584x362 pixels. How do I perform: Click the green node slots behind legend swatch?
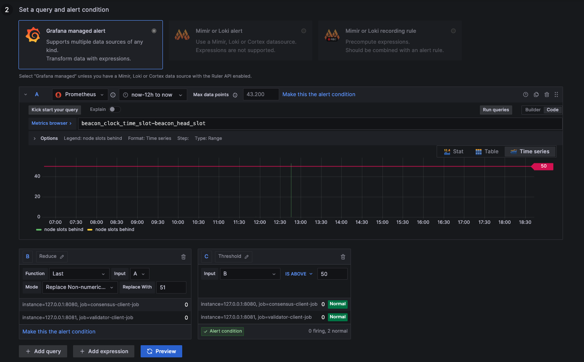[x=39, y=230]
